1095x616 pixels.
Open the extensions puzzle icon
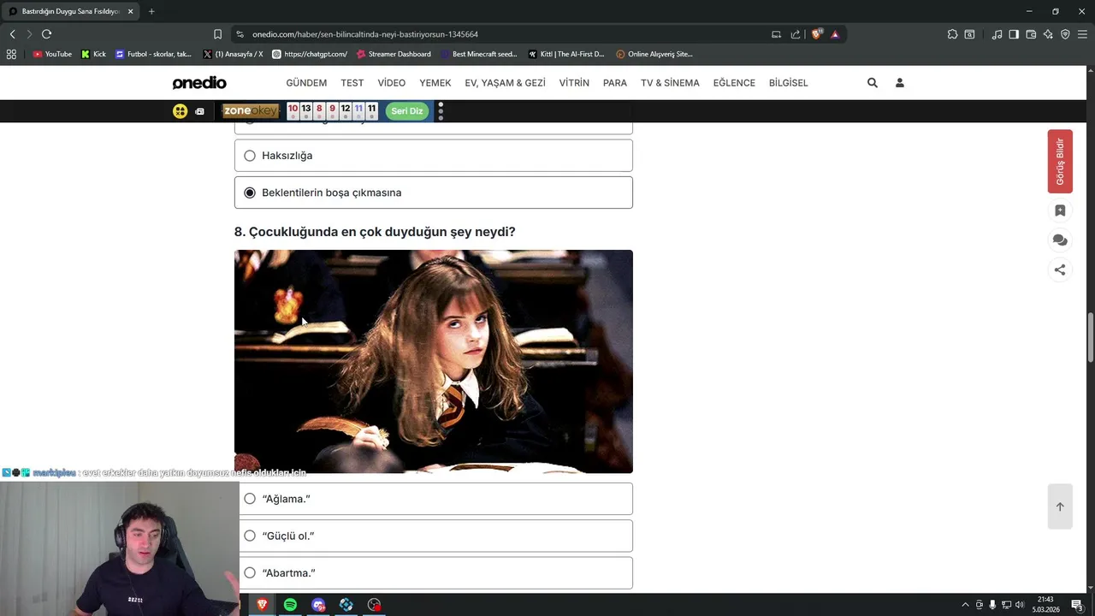[952, 34]
